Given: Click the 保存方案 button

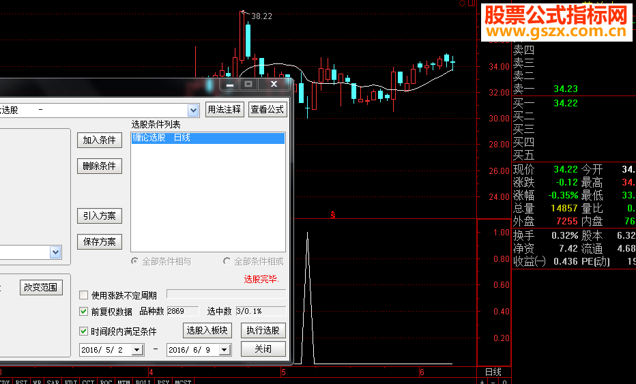Looking at the screenshot, I should click(x=100, y=241).
